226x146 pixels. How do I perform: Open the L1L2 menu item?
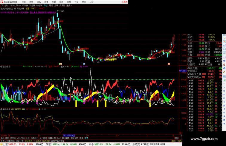[91, 2]
